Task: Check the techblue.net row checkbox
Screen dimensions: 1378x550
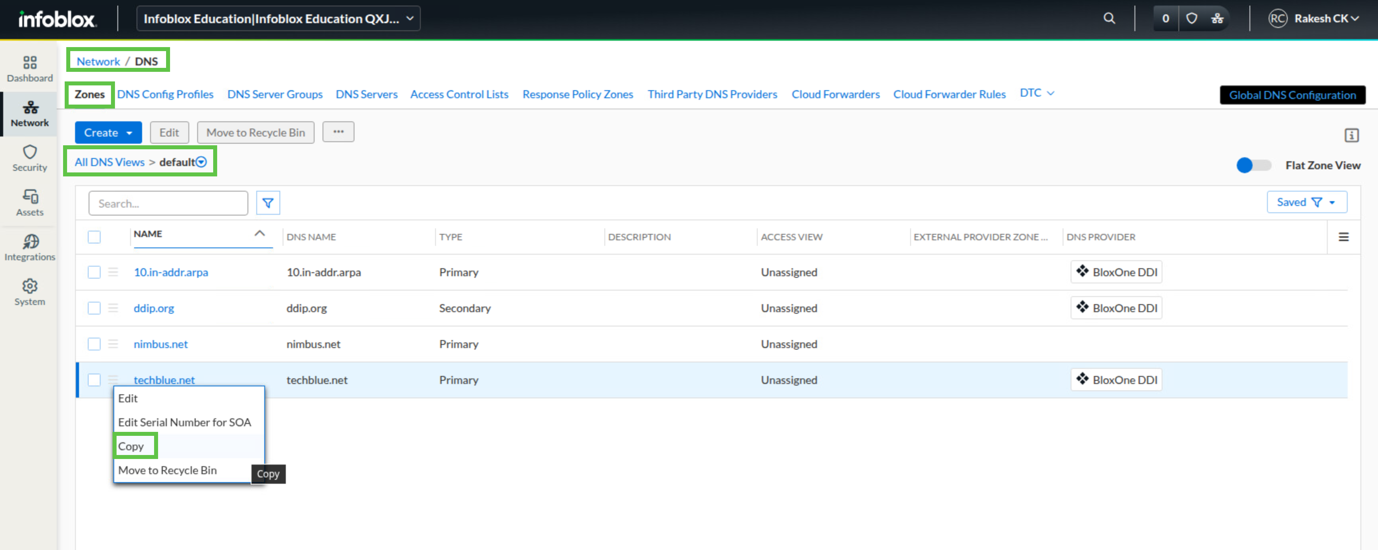Action: click(94, 379)
